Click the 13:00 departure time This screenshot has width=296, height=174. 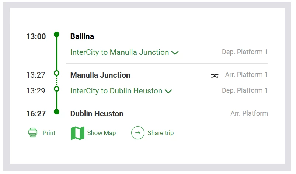coord(36,36)
